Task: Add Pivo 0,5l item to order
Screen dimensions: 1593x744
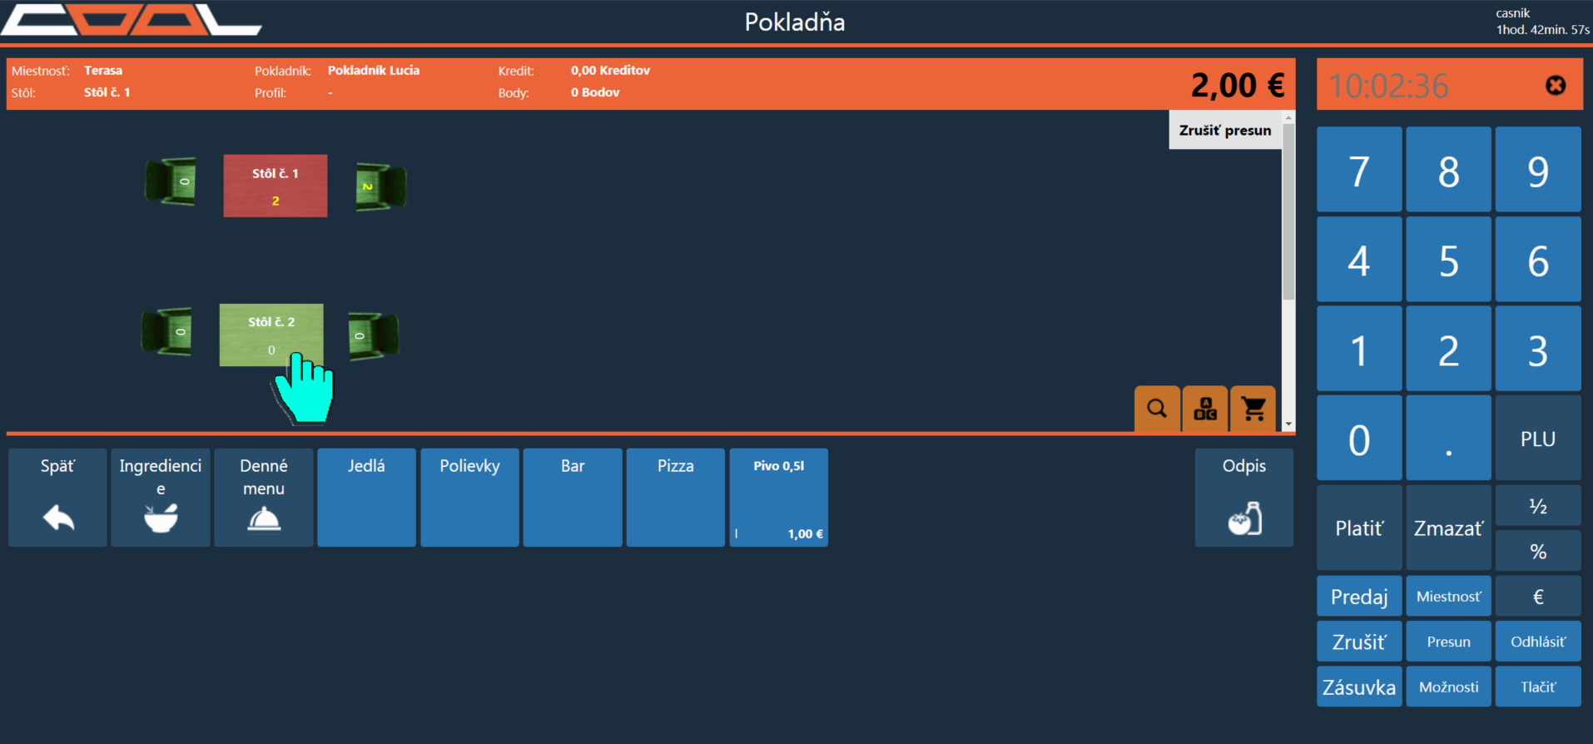Action: [778, 498]
